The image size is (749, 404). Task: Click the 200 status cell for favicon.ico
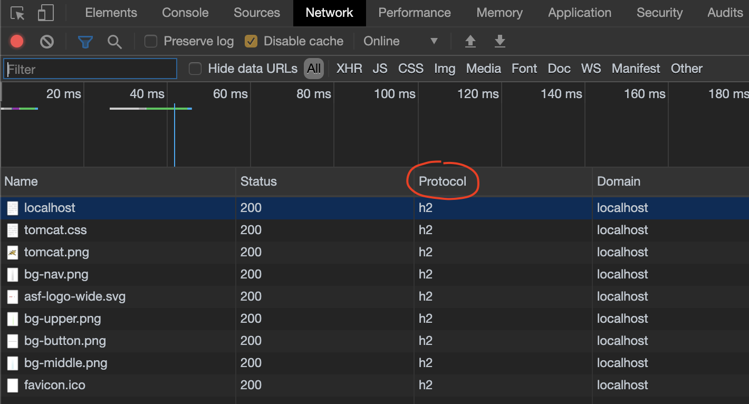tap(325, 385)
